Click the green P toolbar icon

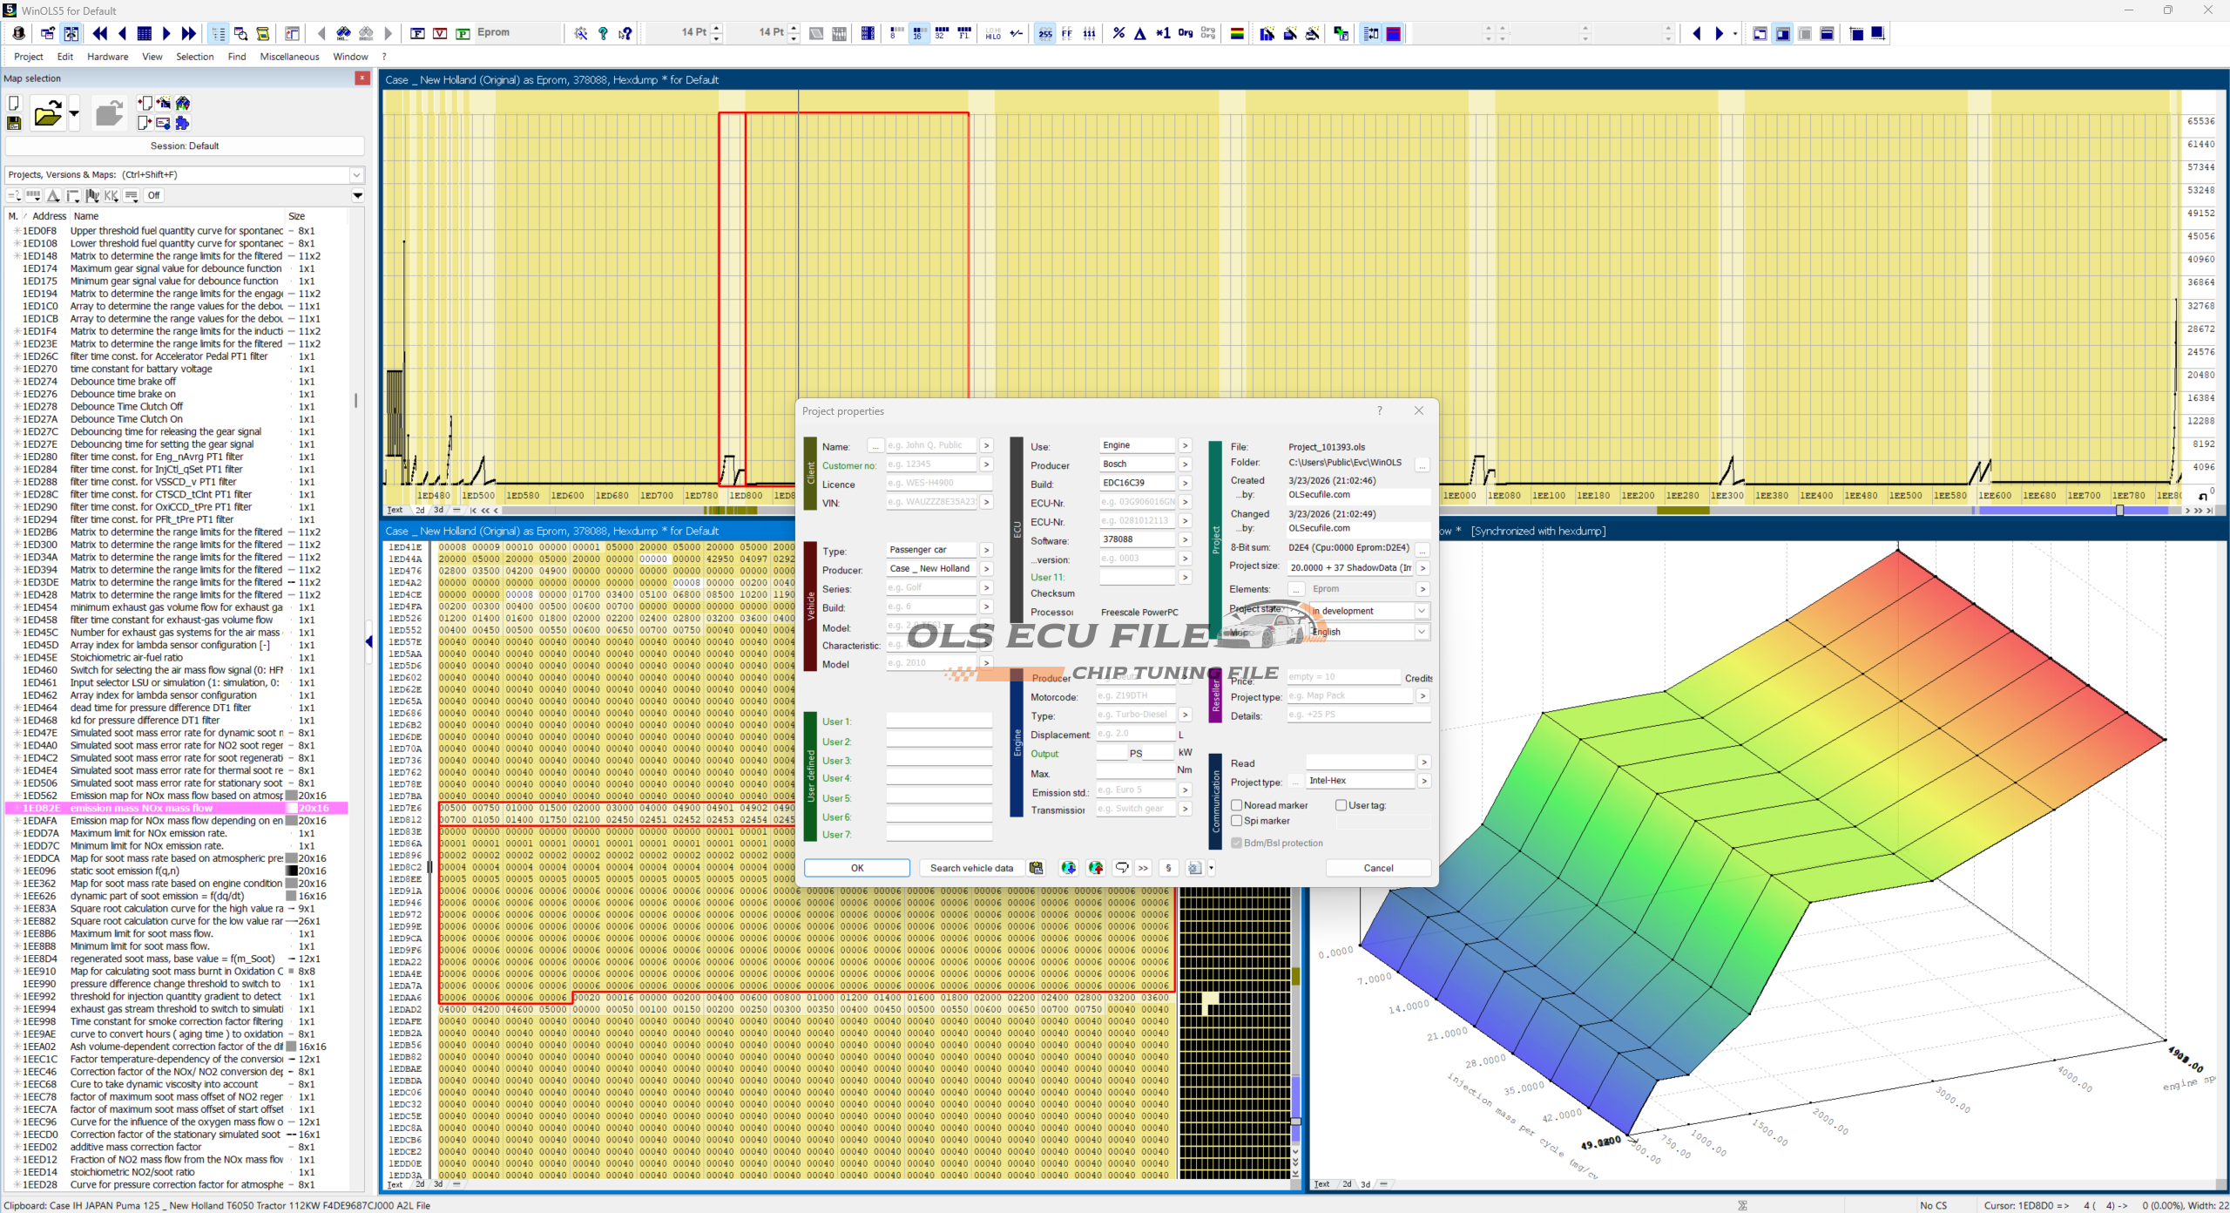point(463,34)
